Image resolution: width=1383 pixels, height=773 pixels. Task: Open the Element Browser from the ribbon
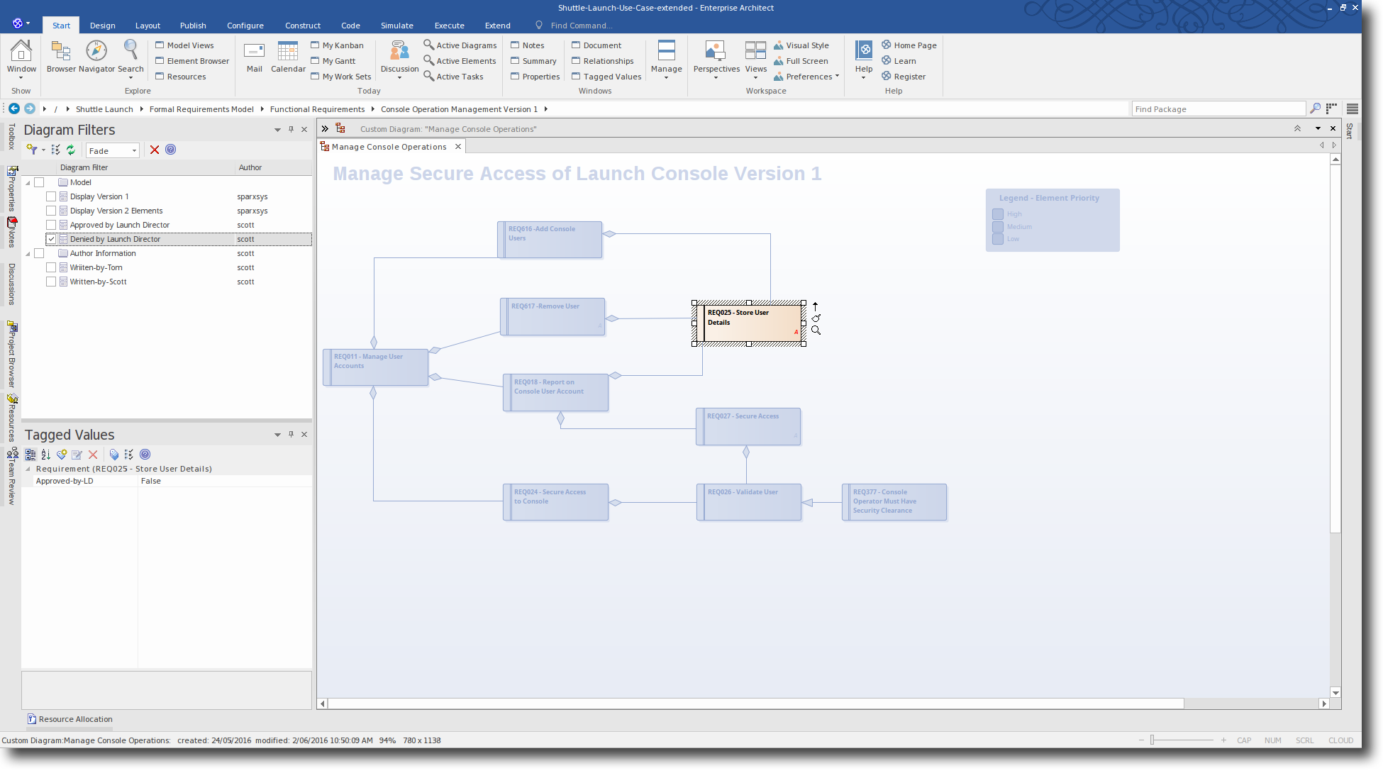click(x=191, y=60)
